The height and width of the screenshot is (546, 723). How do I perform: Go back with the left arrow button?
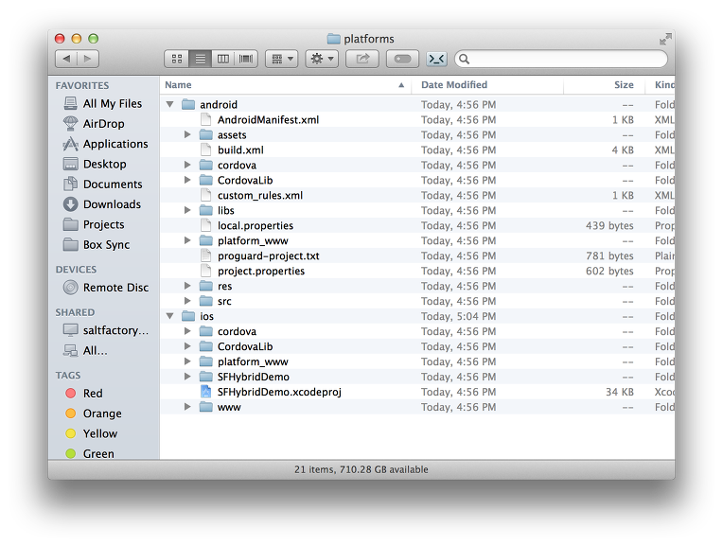[65, 59]
